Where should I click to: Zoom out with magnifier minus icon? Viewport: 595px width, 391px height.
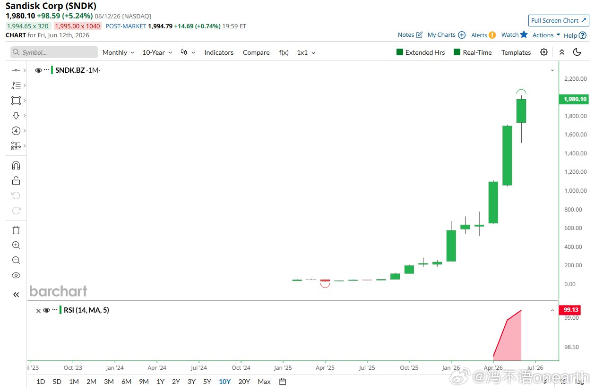pyautogui.click(x=16, y=260)
